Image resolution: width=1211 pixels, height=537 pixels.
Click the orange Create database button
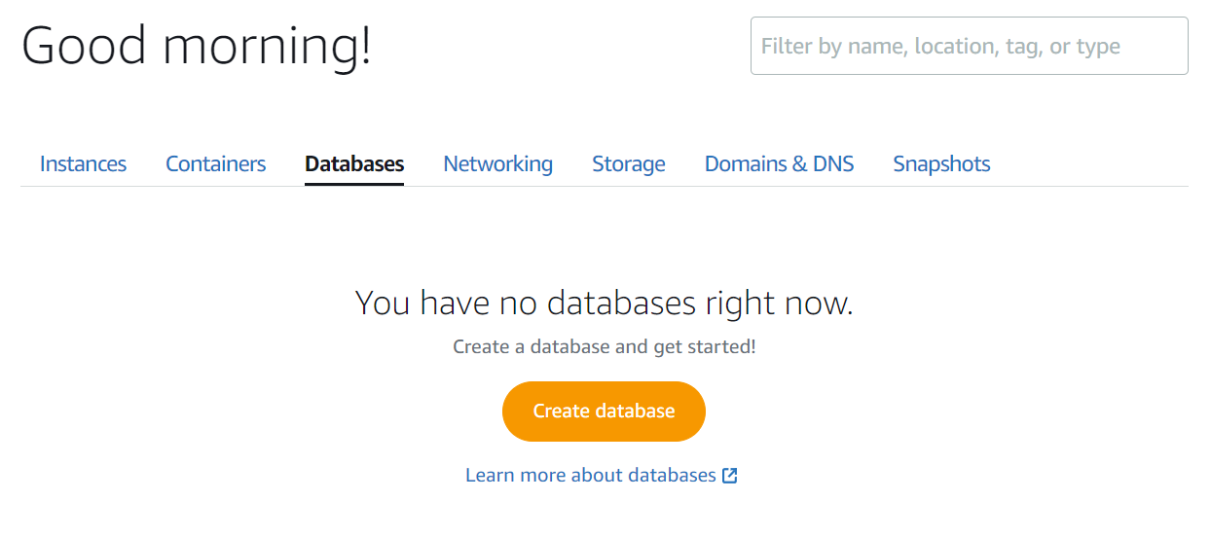click(x=604, y=412)
